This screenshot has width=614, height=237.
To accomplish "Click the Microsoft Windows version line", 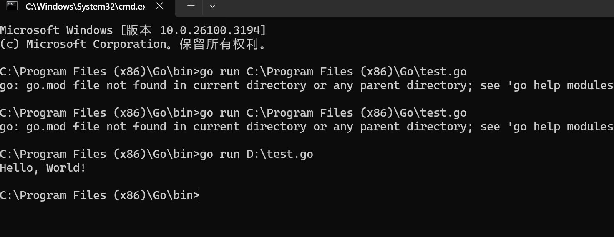I will pyautogui.click(x=133, y=30).
